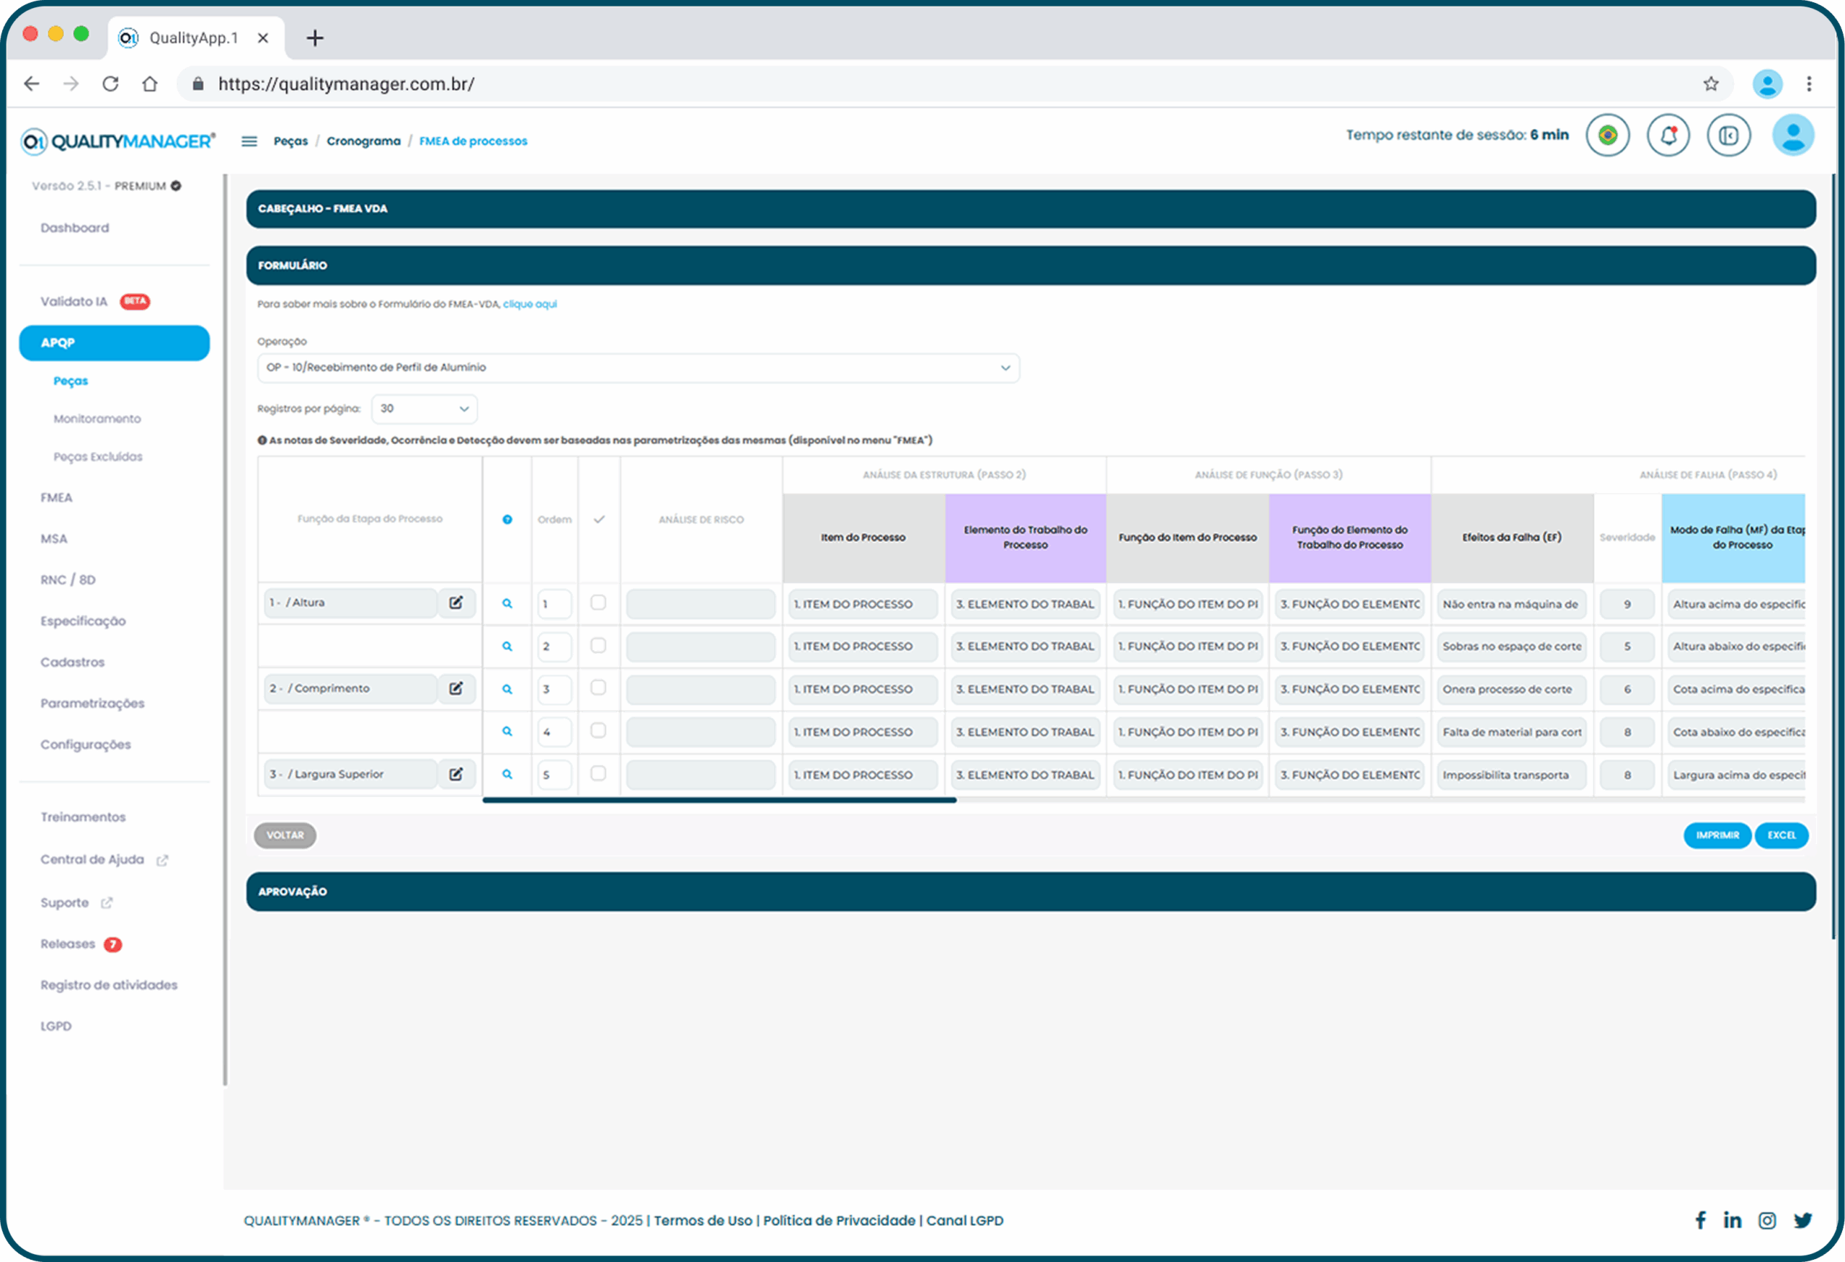Open the user avatar icon in the header
This screenshot has width=1845, height=1262.
click(x=1792, y=135)
